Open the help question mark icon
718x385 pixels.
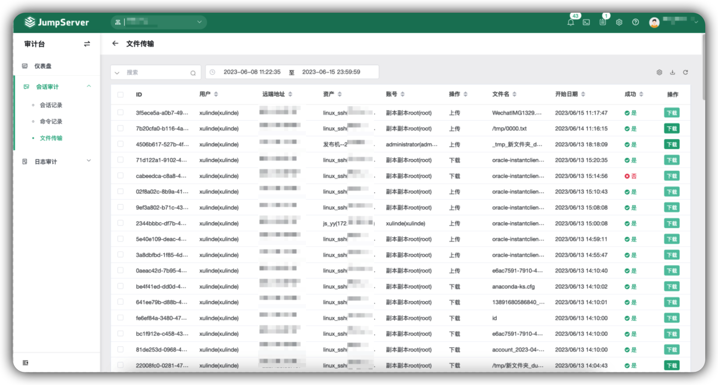coord(636,22)
